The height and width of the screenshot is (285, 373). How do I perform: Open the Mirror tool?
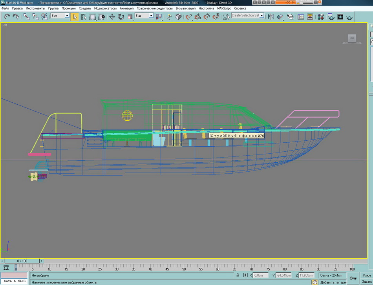tap(271, 16)
